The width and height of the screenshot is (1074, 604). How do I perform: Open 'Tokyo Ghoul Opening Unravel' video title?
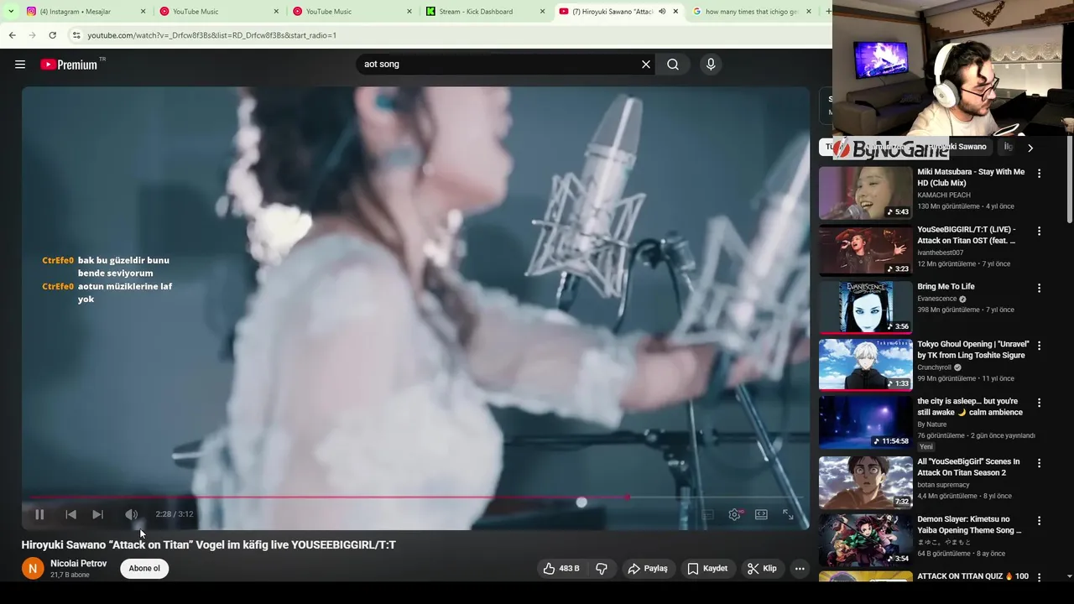point(973,350)
